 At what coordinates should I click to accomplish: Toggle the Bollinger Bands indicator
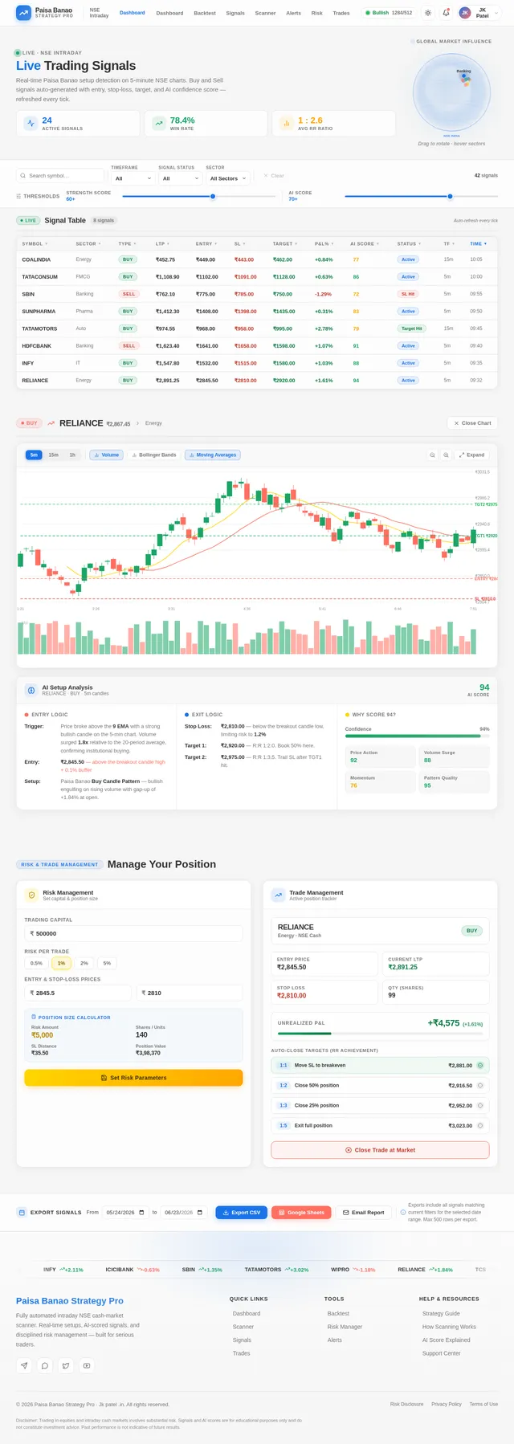[154, 455]
